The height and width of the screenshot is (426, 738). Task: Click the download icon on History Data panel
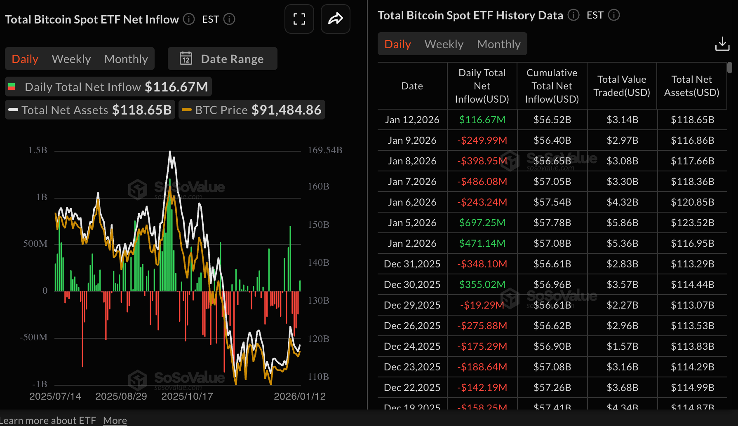point(722,44)
